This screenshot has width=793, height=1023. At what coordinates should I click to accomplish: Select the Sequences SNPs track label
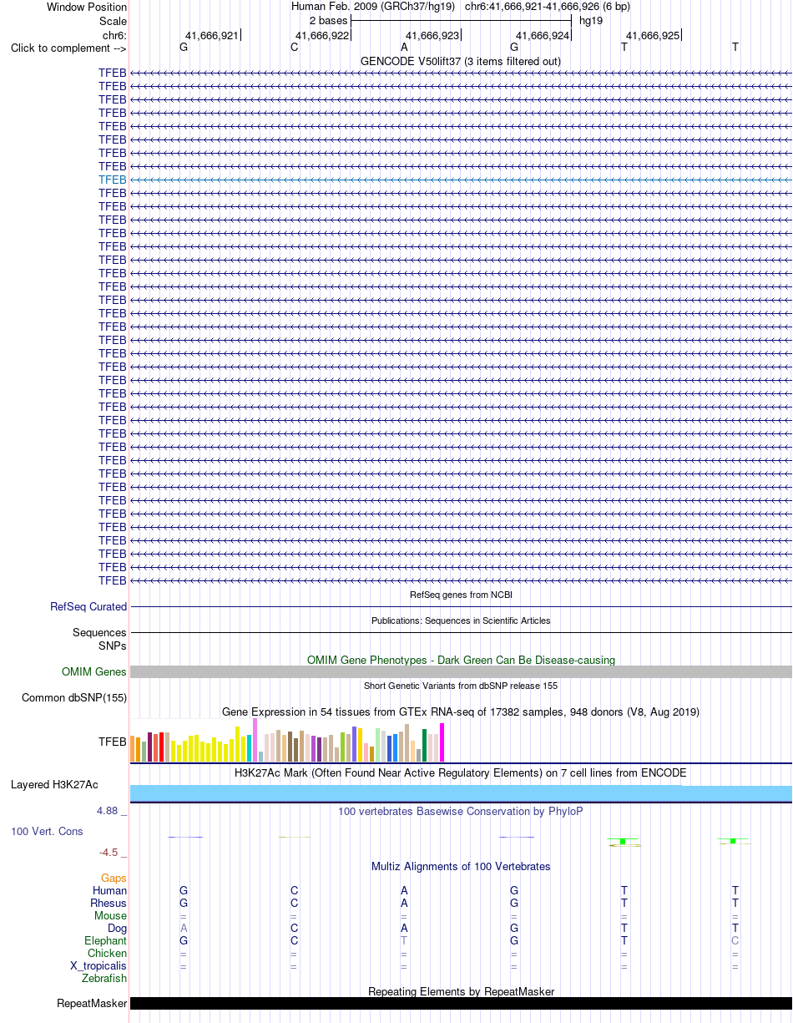(x=100, y=639)
